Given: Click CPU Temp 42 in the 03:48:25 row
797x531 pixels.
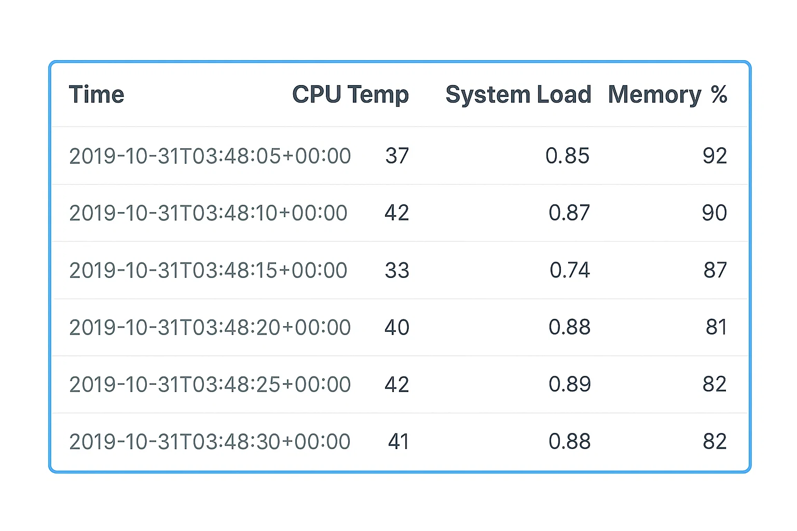Looking at the screenshot, I should (397, 385).
